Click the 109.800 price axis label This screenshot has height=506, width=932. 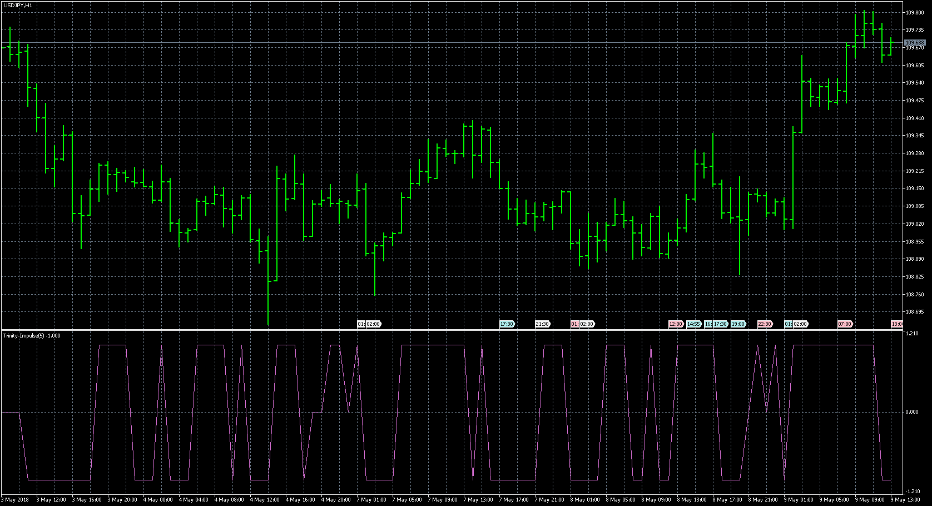915,12
